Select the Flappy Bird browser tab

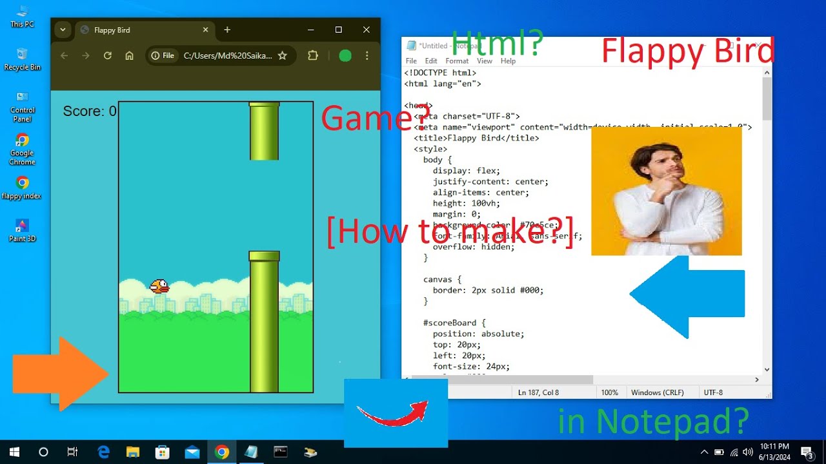145,30
